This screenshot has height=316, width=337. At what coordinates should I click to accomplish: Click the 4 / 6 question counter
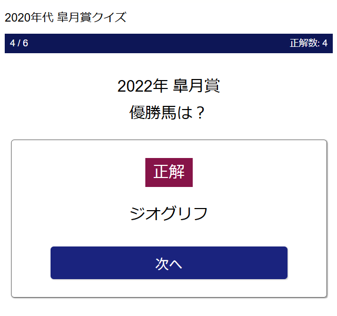tap(19, 43)
